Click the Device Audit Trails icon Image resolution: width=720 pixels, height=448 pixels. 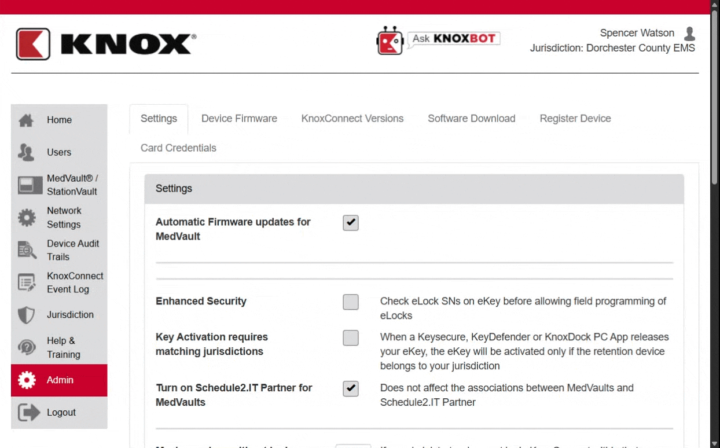coord(26,250)
